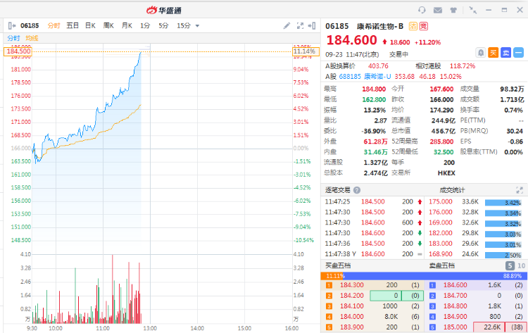Select bid level 2 price 184.200
Screen dimensions: 528x333
click(x=352, y=296)
